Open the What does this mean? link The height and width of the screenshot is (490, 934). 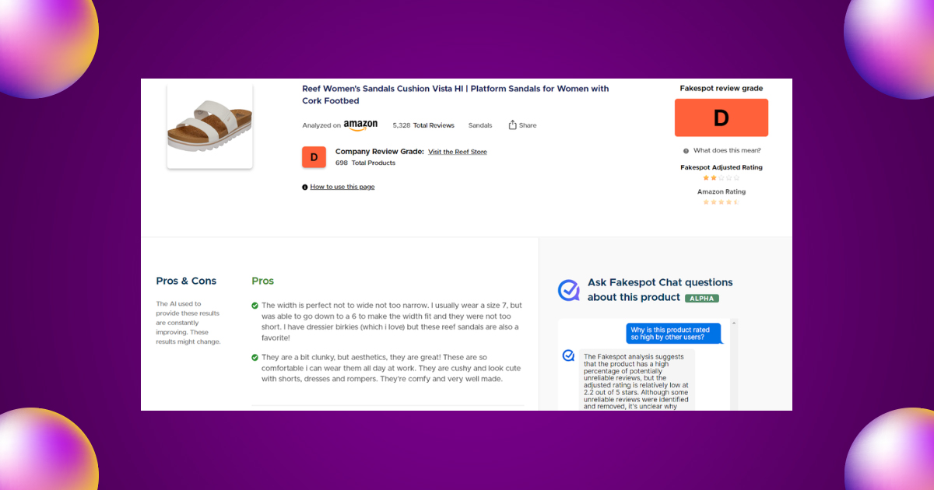click(x=727, y=151)
